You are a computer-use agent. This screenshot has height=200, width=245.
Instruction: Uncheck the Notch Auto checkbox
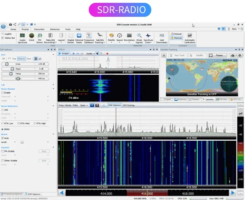tap(3, 138)
